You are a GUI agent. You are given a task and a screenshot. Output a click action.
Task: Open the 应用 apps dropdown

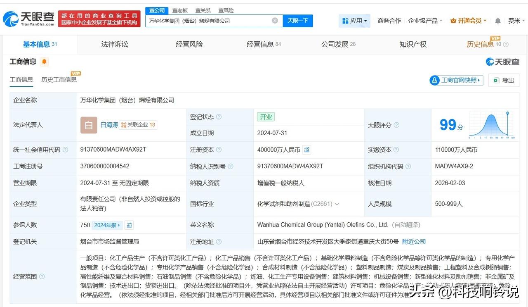(355, 21)
